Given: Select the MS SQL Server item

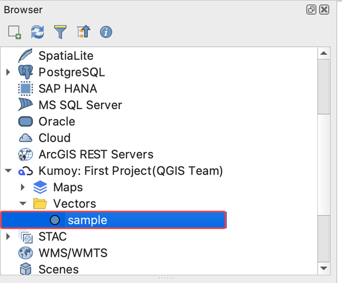Looking at the screenshot, I should pos(80,105).
